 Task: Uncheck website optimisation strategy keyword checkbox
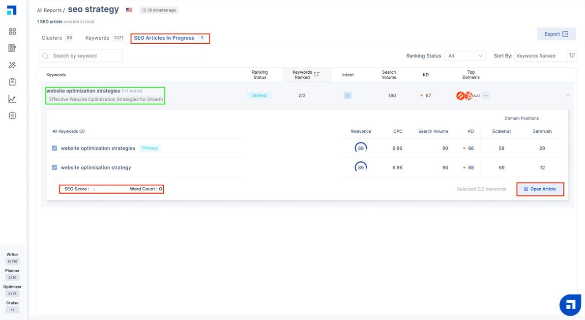point(55,168)
